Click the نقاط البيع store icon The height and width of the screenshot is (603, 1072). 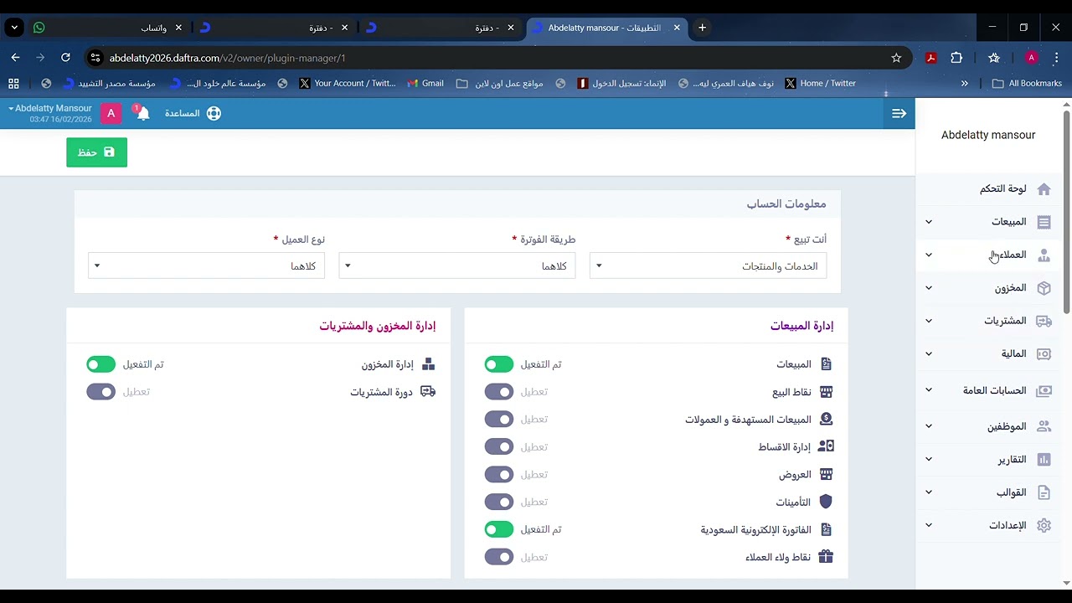tap(826, 392)
